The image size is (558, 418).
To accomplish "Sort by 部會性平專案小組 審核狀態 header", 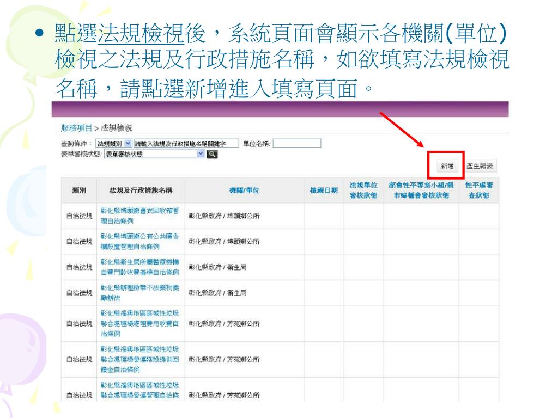I will 421,190.
